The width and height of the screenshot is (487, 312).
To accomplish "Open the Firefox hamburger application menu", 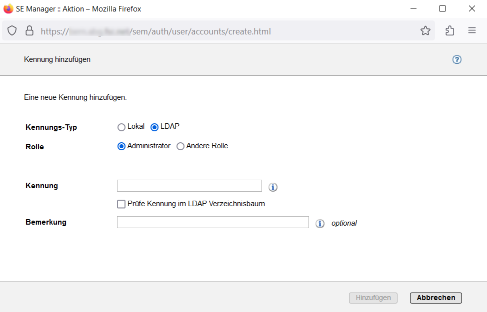I will click(471, 31).
